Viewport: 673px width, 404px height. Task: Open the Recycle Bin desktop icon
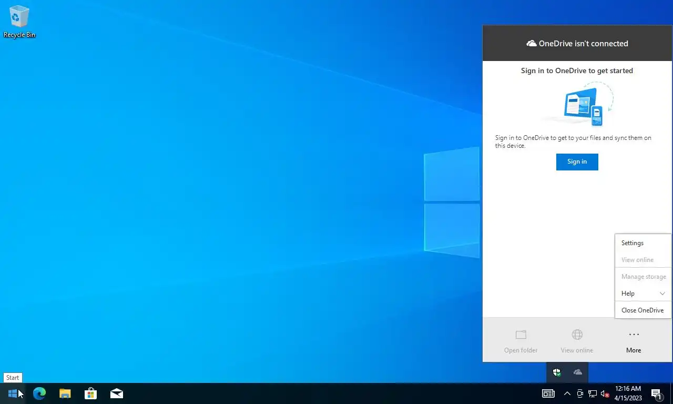point(19,22)
